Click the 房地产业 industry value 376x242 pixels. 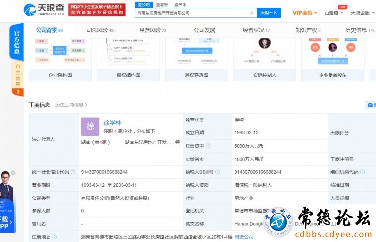coord(244,198)
